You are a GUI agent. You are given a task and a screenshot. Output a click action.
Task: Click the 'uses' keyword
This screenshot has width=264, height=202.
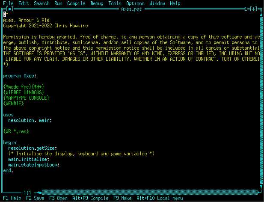(x=8, y=115)
